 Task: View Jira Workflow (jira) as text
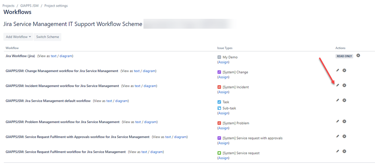54,56
